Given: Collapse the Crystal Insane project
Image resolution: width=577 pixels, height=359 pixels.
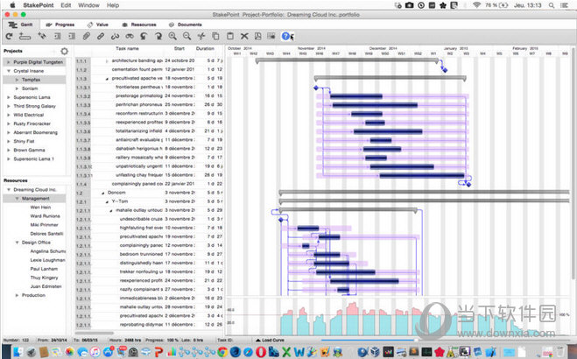Looking at the screenshot, I should click(x=9, y=71).
